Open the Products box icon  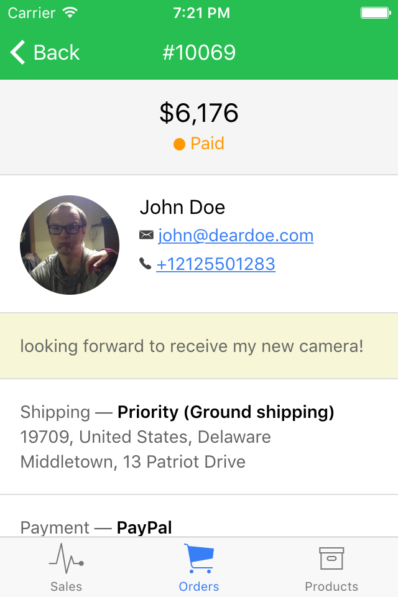coord(331,558)
